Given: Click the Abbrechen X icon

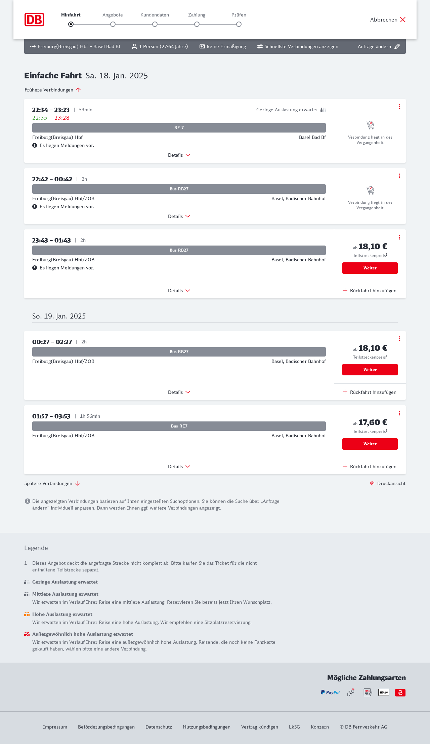Looking at the screenshot, I should [403, 20].
